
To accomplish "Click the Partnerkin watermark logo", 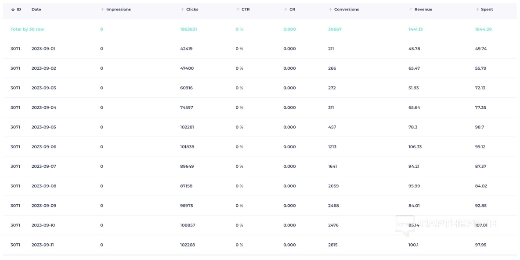I will coord(446,225).
